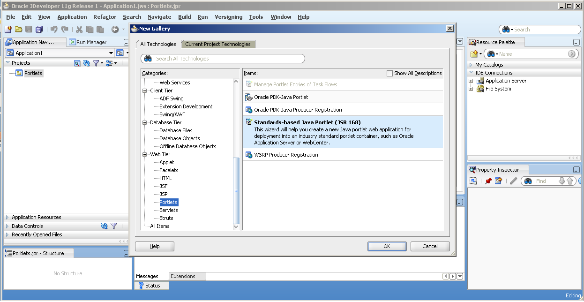Screen dimensions: 584x302
Task: Click the File System connection icon
Action: [x=480, y=89]
